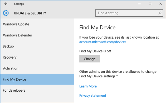
Task: Open For developers section
Action: (x=37, y=90)
